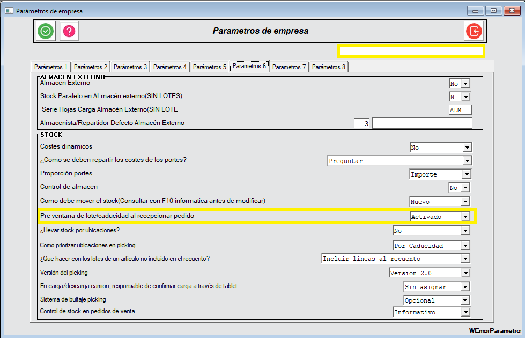This screenshot has width=525, height=338.
Task: Click the Serie Hojas Carga field containing ALM
Action: [x=460, y=110]
